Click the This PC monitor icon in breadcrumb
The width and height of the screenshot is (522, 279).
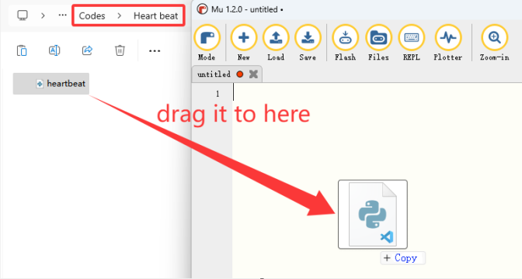pyautogui.click(x=23, y=15)
